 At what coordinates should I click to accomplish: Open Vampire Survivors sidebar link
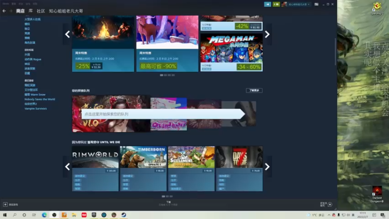(35, 109)
